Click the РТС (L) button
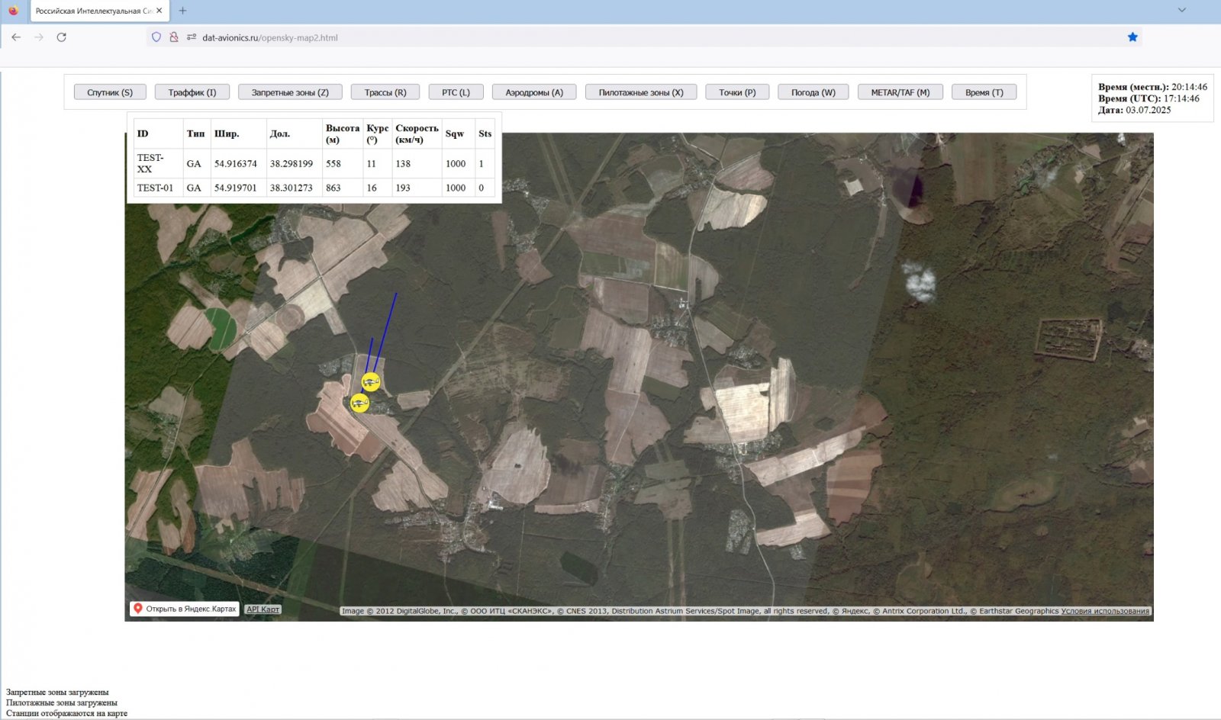Viewport: 1221px width, 720px height. [x=456, y=92]
